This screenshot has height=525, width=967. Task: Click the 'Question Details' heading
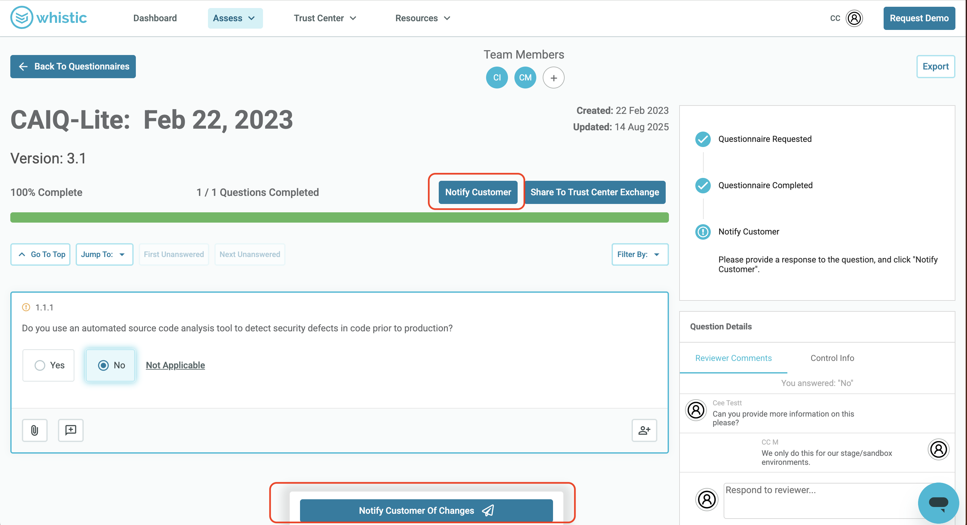click(721, 327)
